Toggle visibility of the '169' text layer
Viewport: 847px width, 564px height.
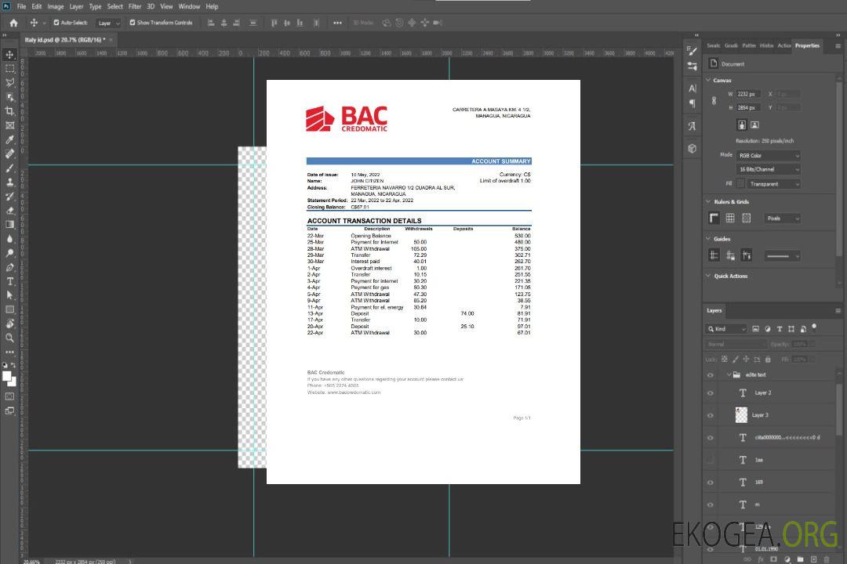(x=711, y=483)
